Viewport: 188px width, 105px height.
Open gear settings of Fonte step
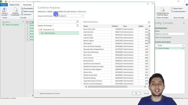183,45
